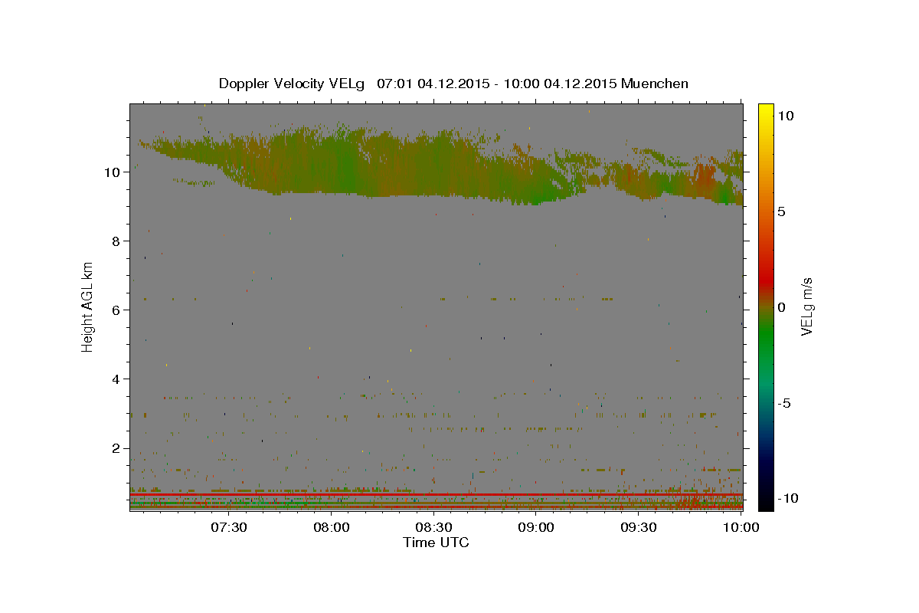Click the height tick label 2
This screenshot has width=919, height=613.
[118, 448]
